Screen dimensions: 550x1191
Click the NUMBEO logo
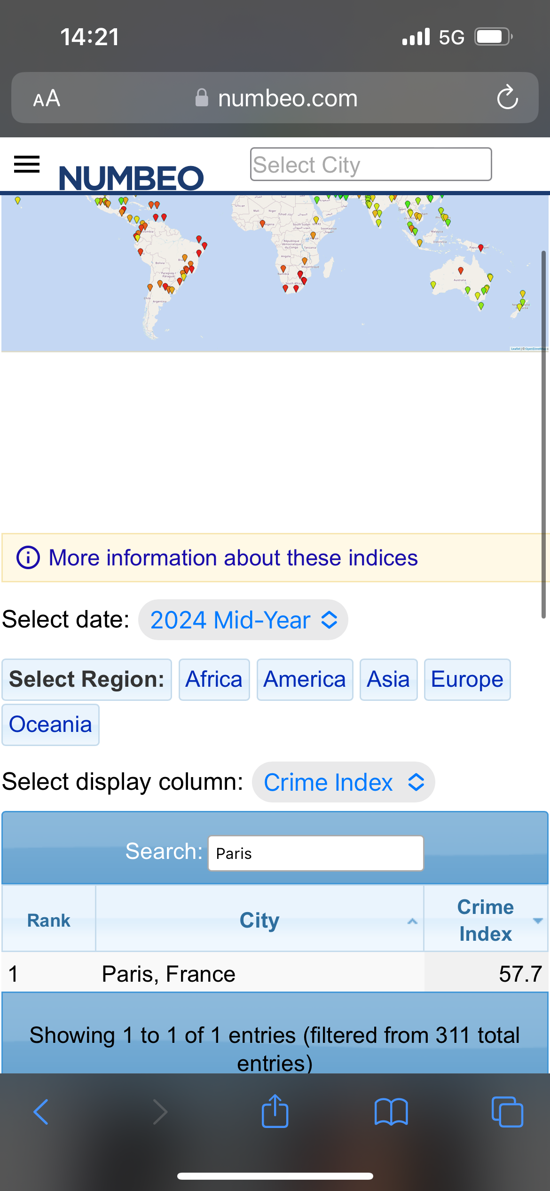[x=131, y=178]
